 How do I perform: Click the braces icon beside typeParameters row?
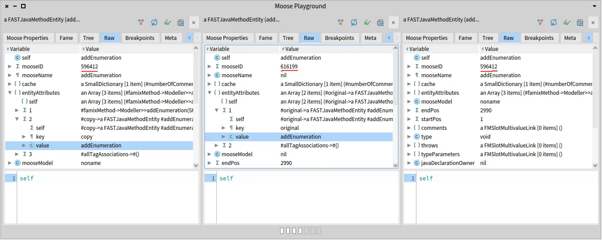pyautogui.click(x=417, y=154)
